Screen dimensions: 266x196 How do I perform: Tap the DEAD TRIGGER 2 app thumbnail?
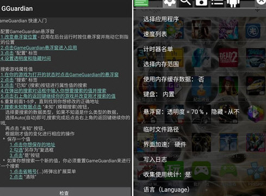[x=228, y=58]
